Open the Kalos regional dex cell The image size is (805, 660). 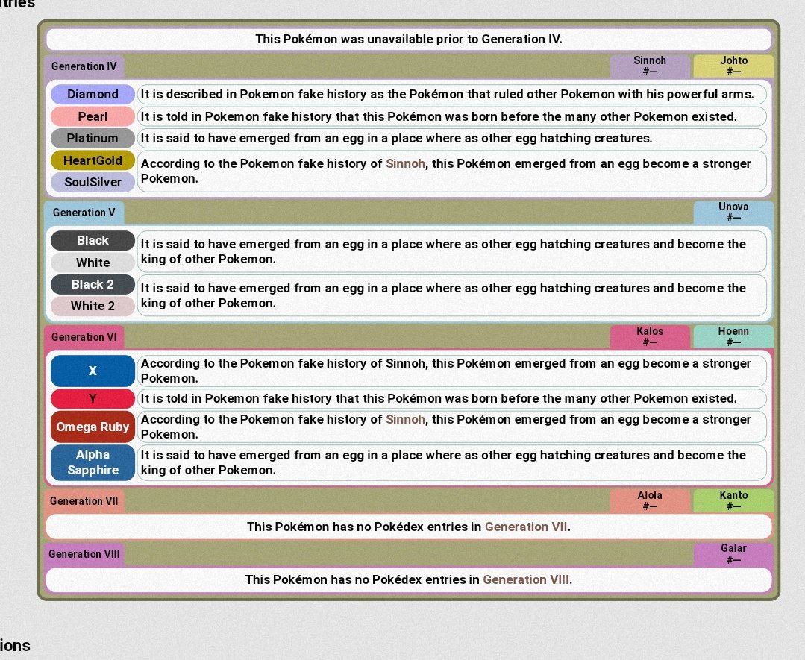[x=650, y=336]
